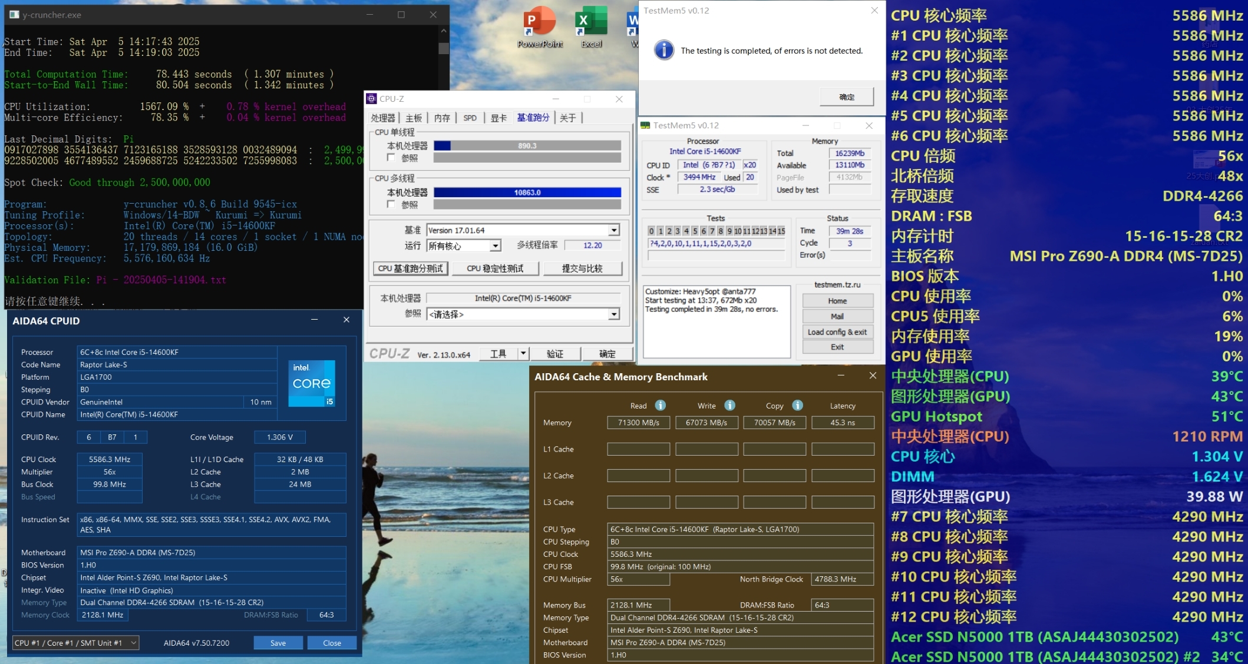
Task: Toggle single-thread reference checkbox in CPU-Z
Action: pyautogui.click(x=391, y=157)
